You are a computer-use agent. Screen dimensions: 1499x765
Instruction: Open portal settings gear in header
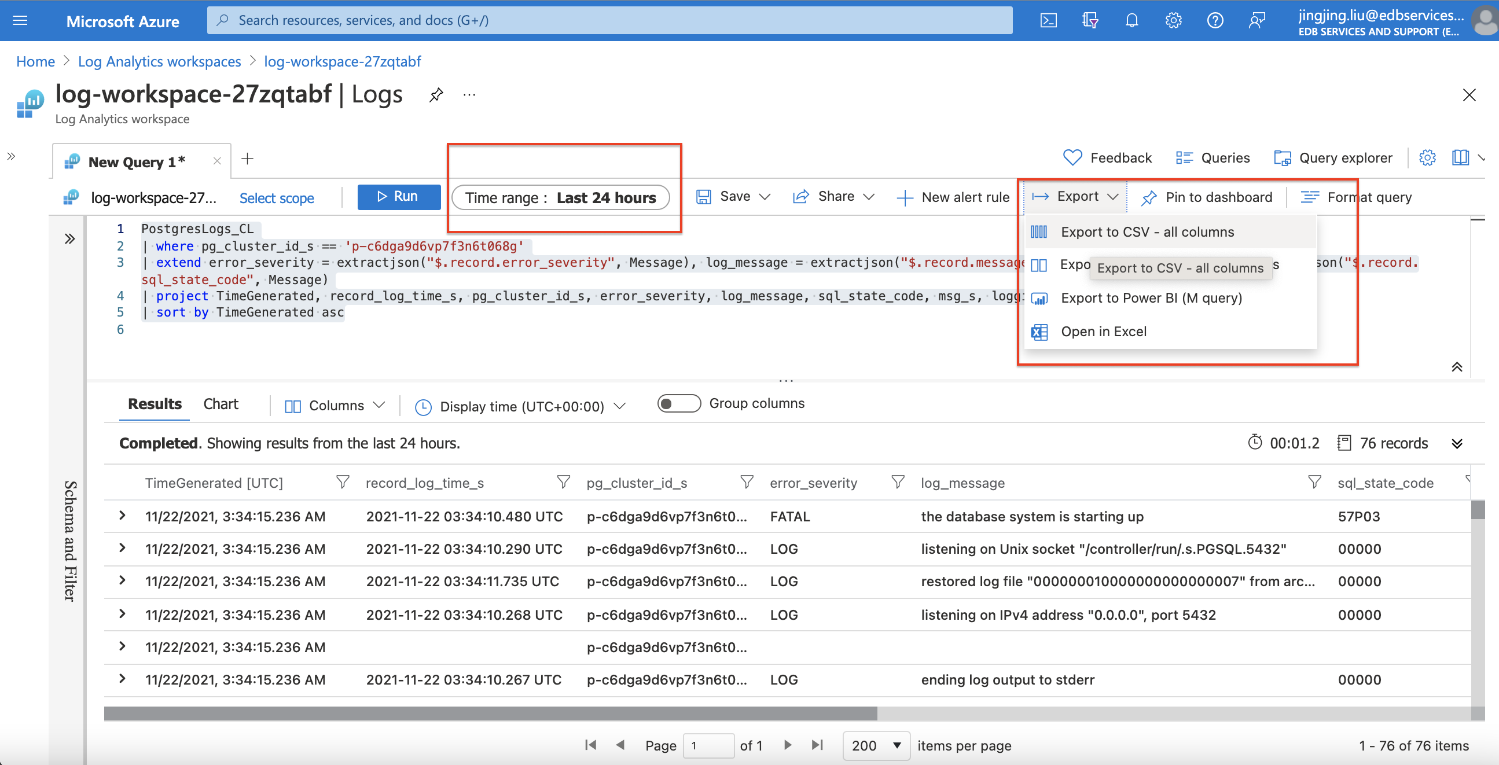click(1173, 21)
